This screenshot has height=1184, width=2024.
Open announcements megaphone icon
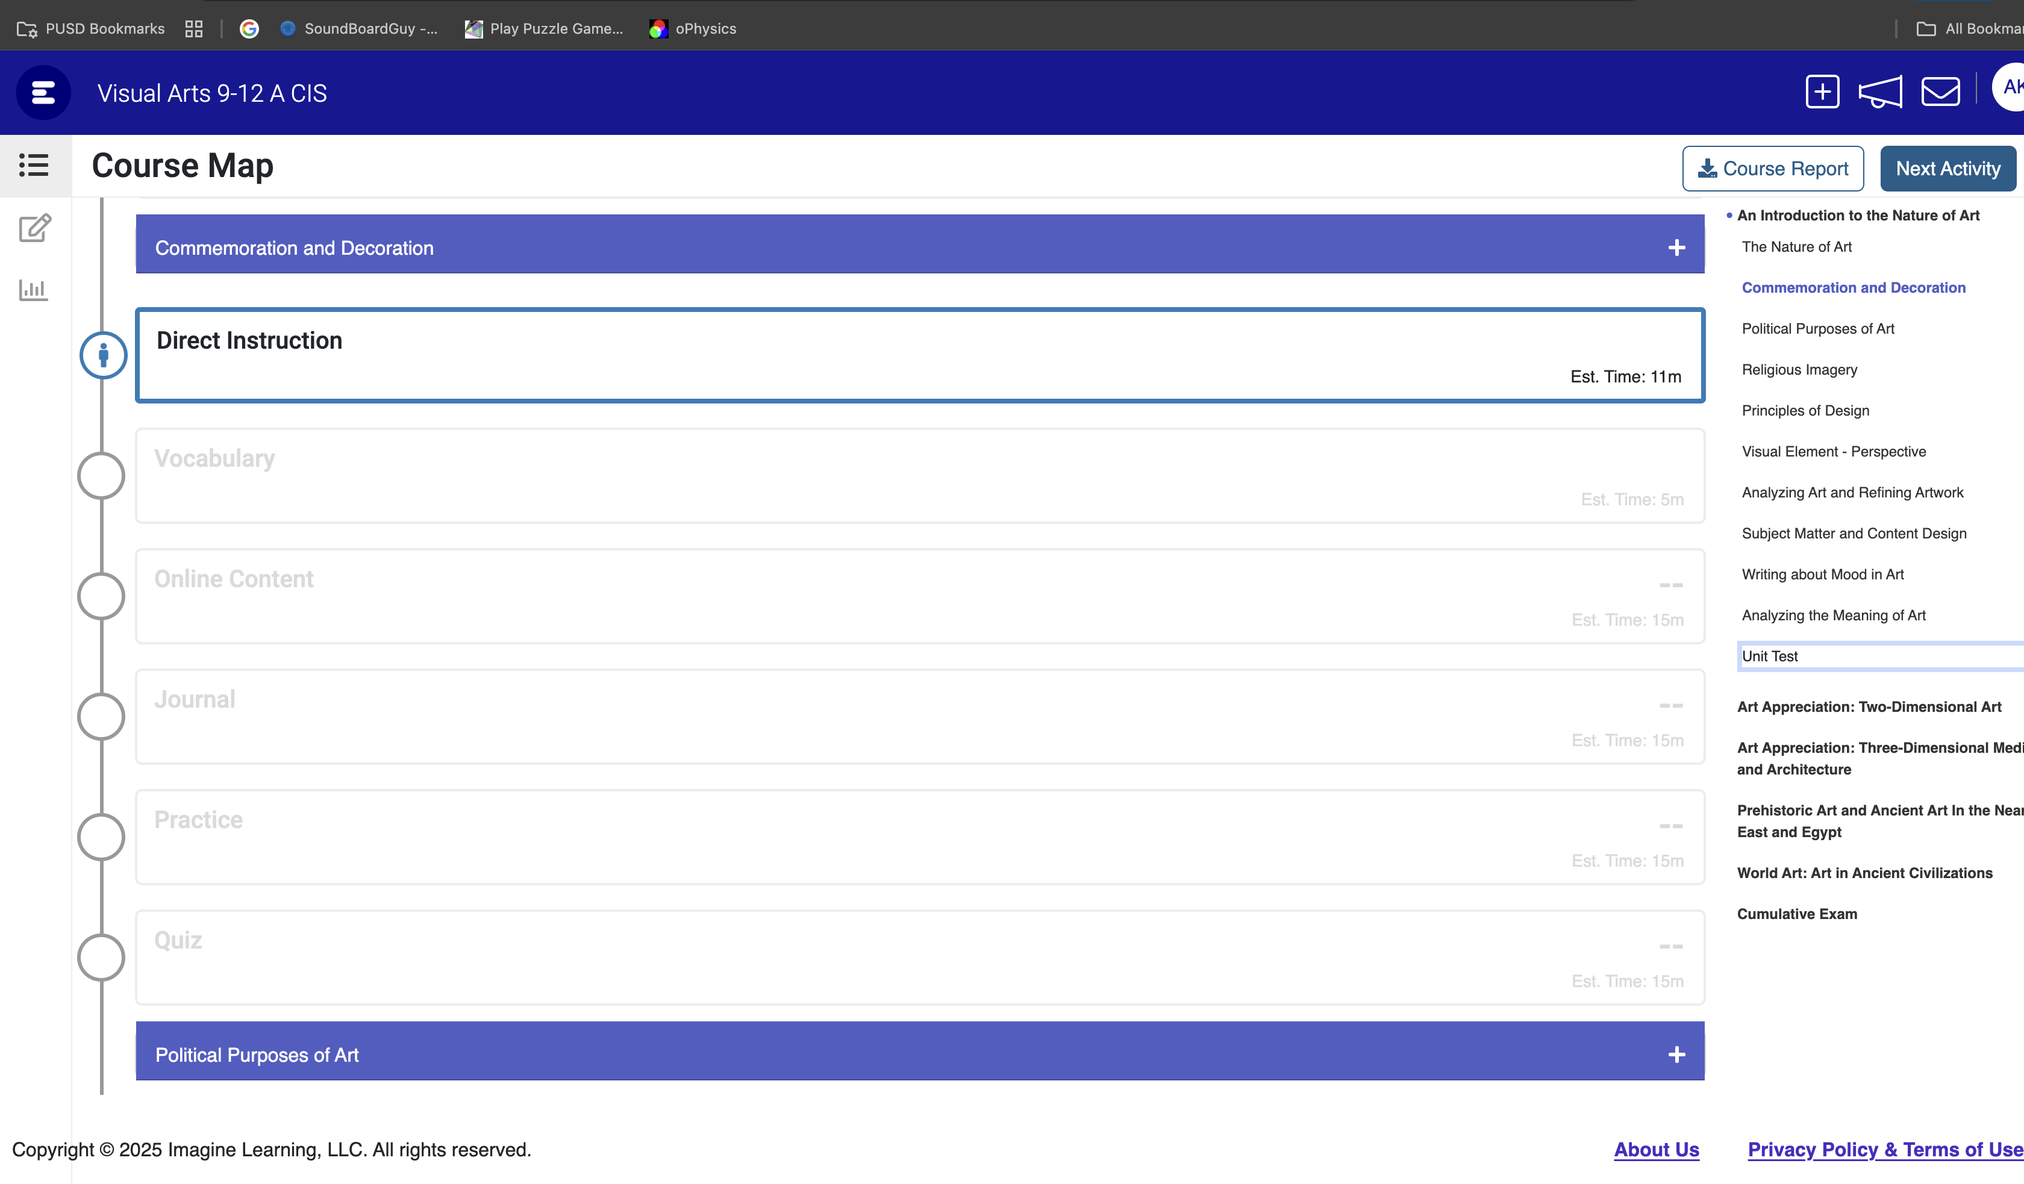point(1879,92)
